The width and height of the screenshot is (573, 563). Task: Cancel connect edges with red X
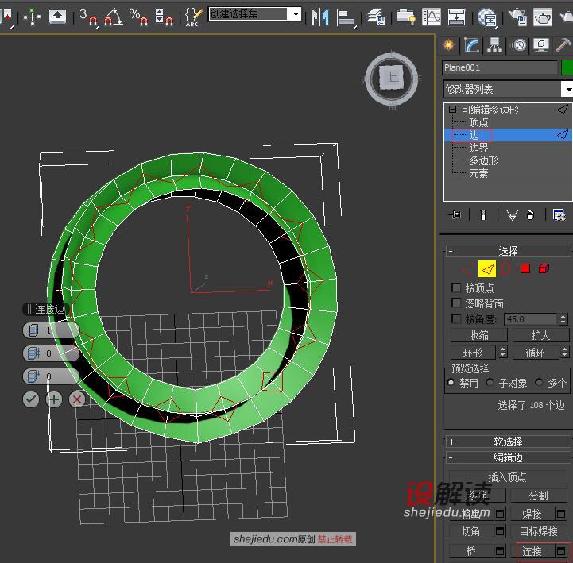pyautogui.click(x=77, y=399)
